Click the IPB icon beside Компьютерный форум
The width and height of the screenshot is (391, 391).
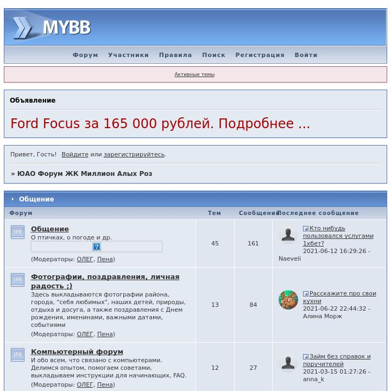click(x=17, y=355)
